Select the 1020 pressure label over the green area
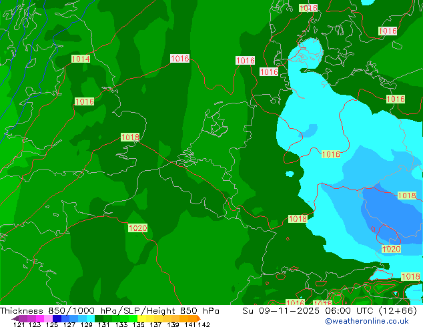Screen dimensions: 423x327 pyautogui.click(x=137, y=228)
